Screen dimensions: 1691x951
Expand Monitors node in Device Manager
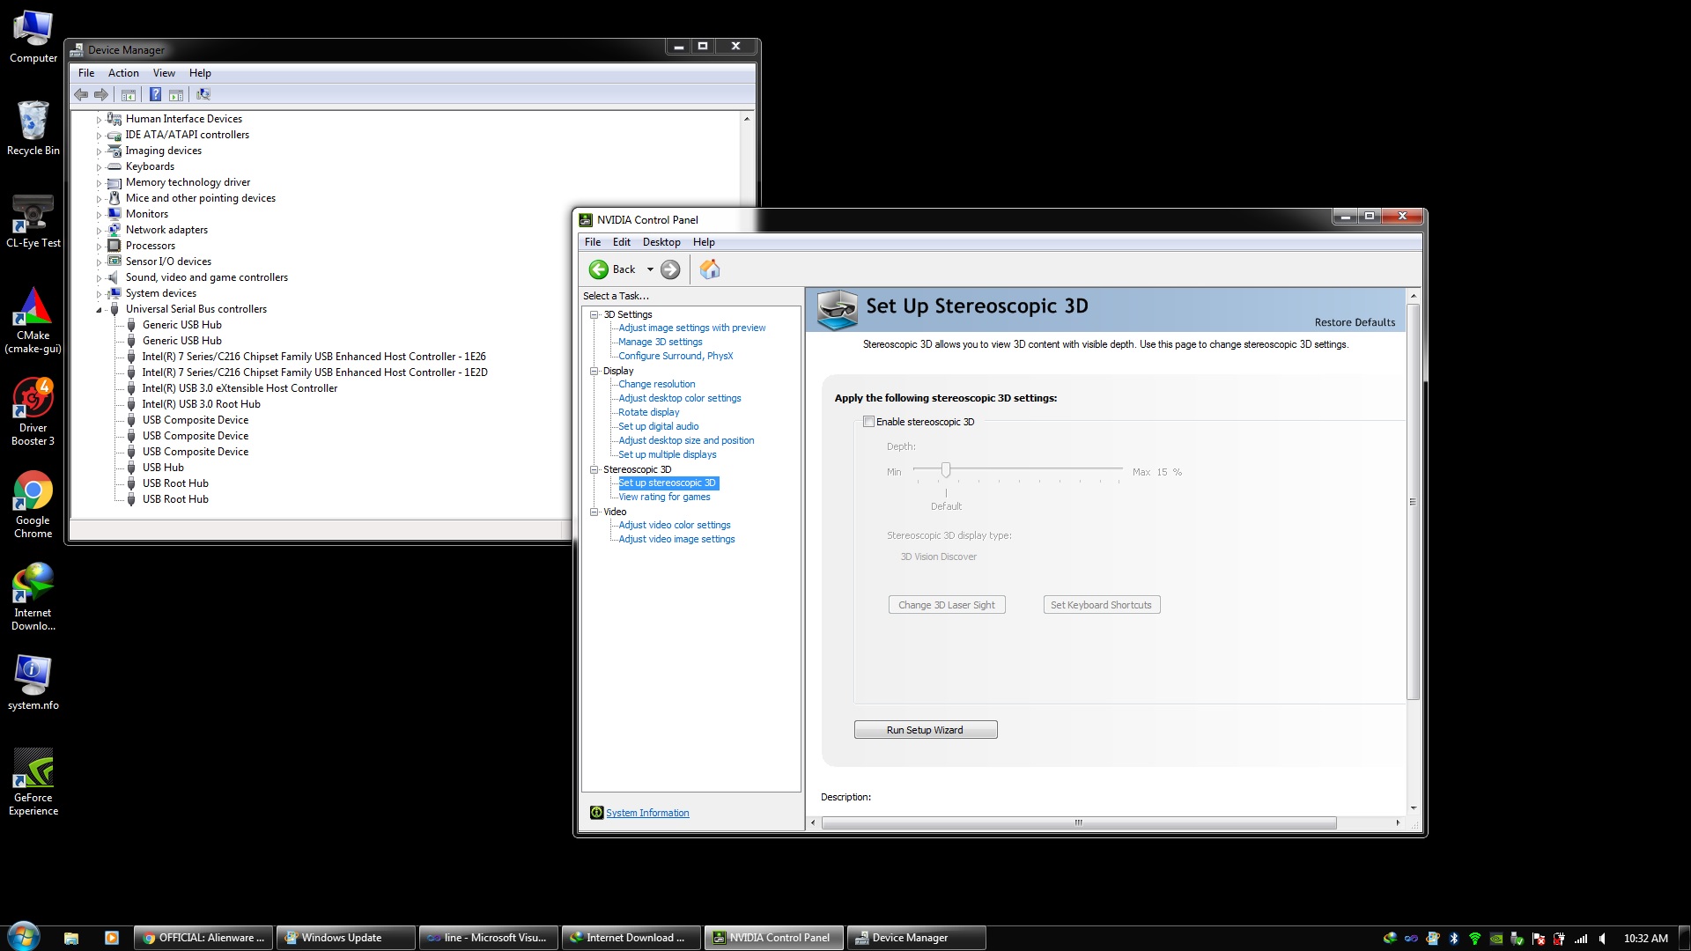99,215
